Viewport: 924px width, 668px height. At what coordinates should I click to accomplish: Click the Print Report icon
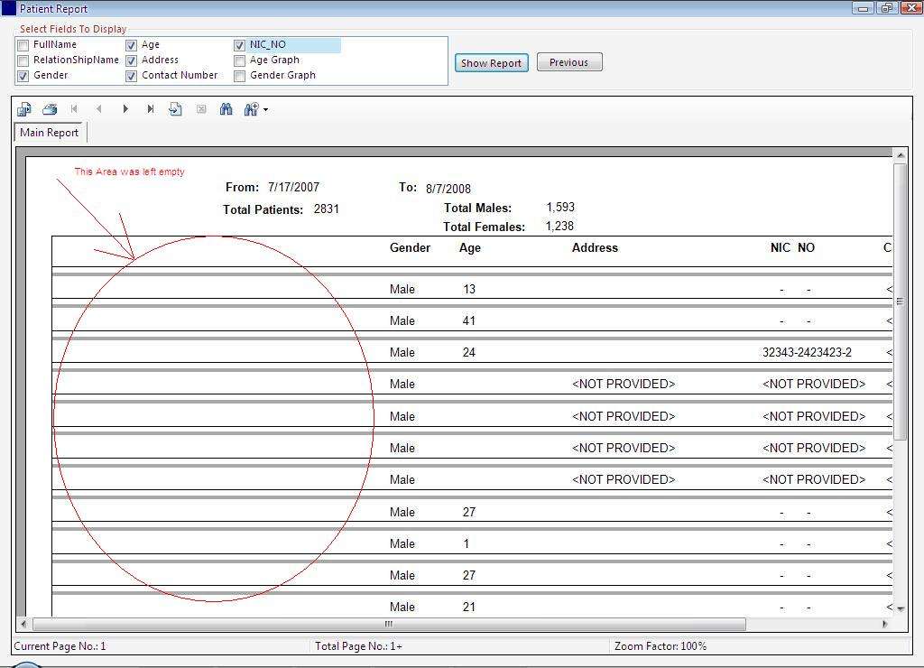click(51, 109)
